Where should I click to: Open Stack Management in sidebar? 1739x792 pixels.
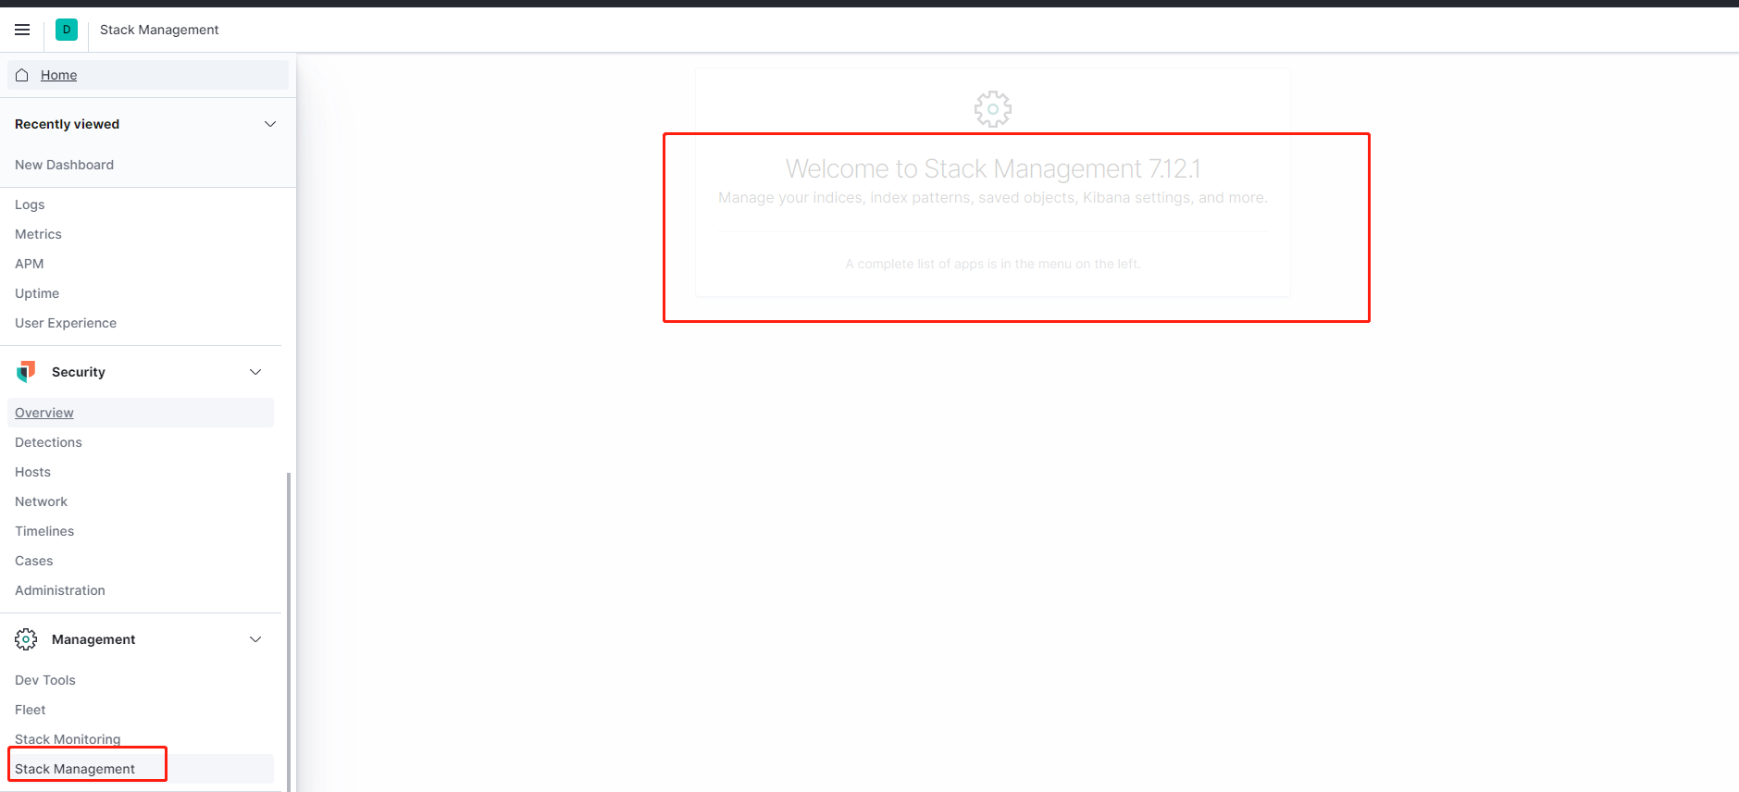click(x=141, y=769)
